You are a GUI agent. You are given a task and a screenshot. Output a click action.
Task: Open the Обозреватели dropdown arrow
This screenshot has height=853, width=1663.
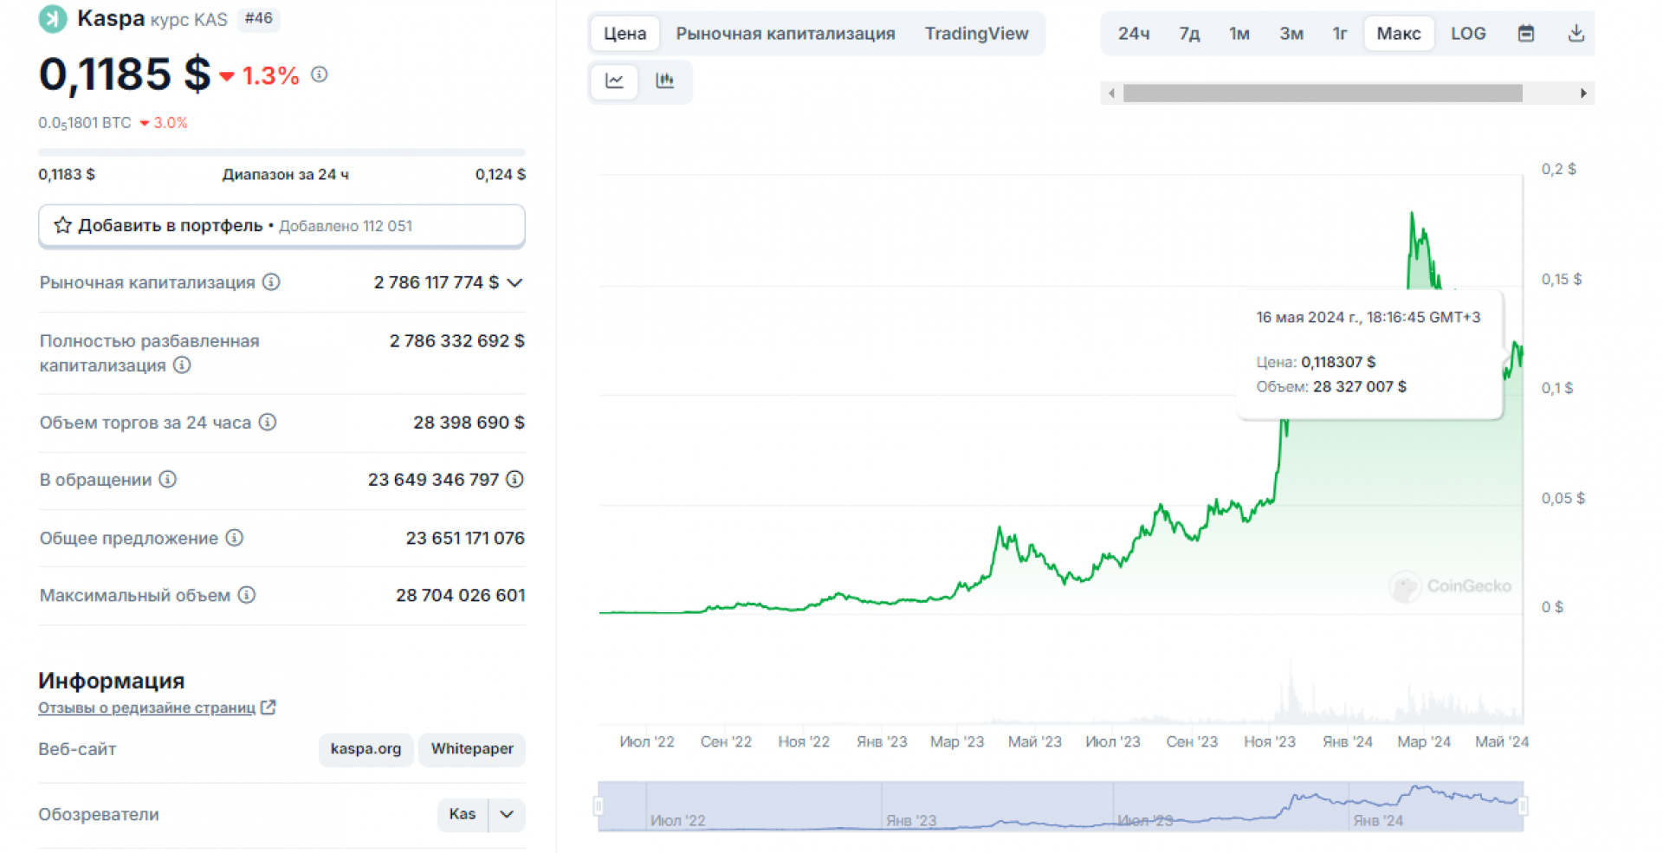pyautogui.click(x=507, y=814)
